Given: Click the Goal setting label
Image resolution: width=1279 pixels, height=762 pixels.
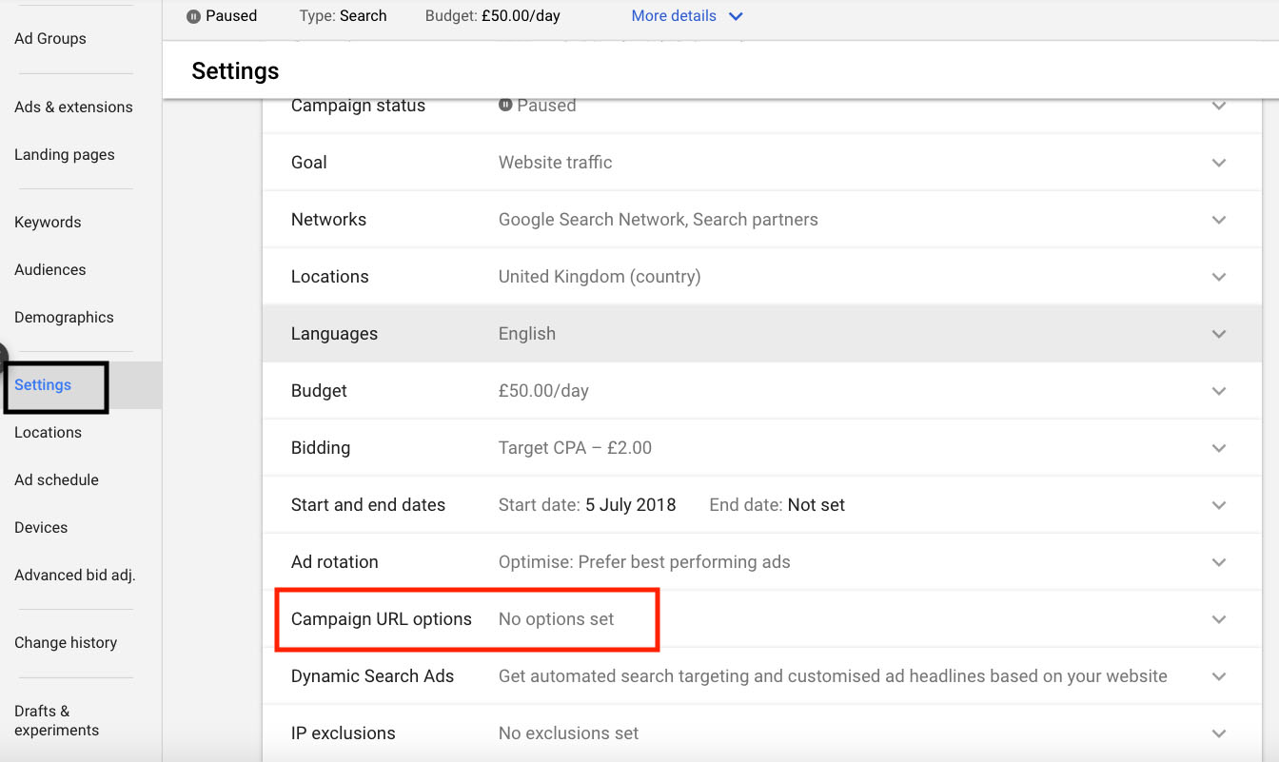Looking at the screenshot, I should [x=309, y=163].
